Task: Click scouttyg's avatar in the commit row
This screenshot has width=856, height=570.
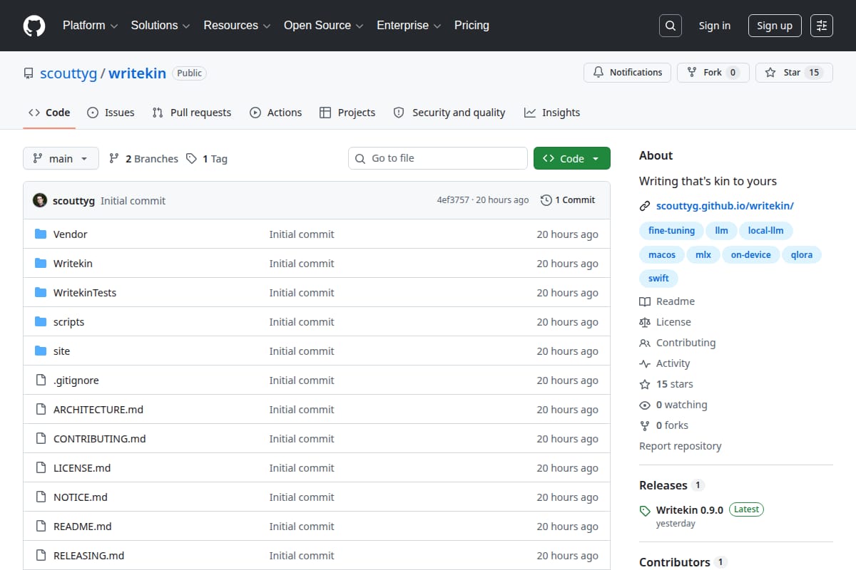Action: click(x=40, y=200)
